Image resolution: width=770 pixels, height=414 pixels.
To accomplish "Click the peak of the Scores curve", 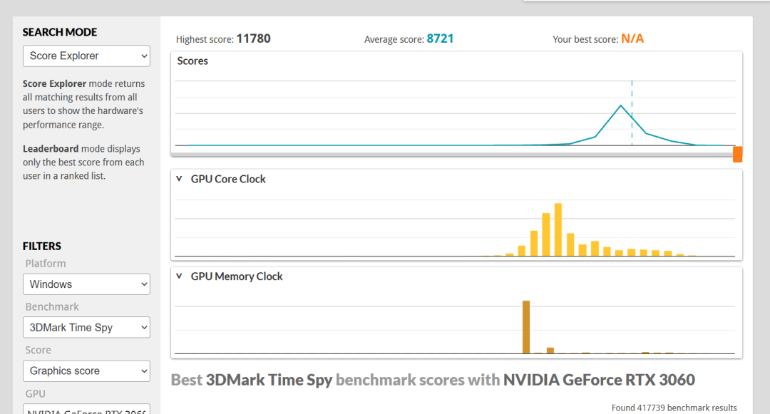I will 621,105.
